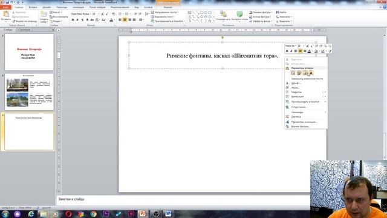This screenshot has height=218, width=387.
Task: Click the Find (Найти) button
Action: click(281, 12)
